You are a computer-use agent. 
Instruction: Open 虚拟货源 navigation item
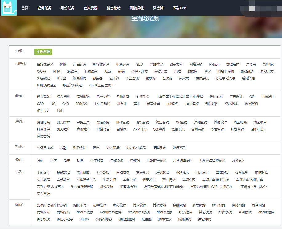coord(90,8)
